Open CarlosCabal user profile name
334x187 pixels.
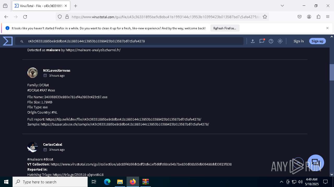(52, 144)
